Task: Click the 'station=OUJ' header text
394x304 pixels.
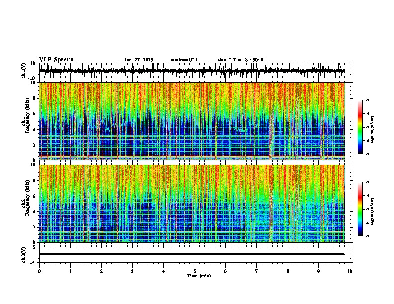Action: click(x=184, y=60)
